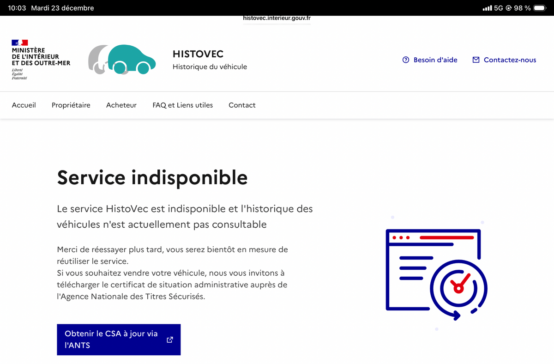Viewport: 554px width, 364px height.
Task: Tap the battery icon in status bar
Action: tap(539, 8)
